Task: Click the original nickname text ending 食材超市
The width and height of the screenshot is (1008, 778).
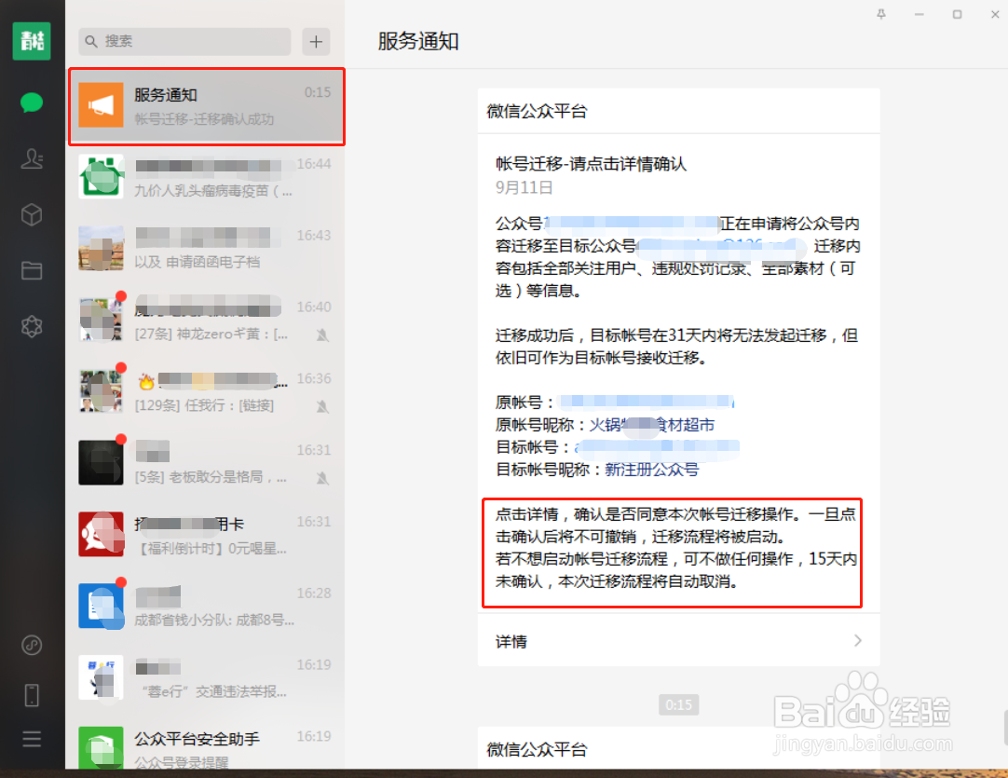Action: (x=651, y=425)
